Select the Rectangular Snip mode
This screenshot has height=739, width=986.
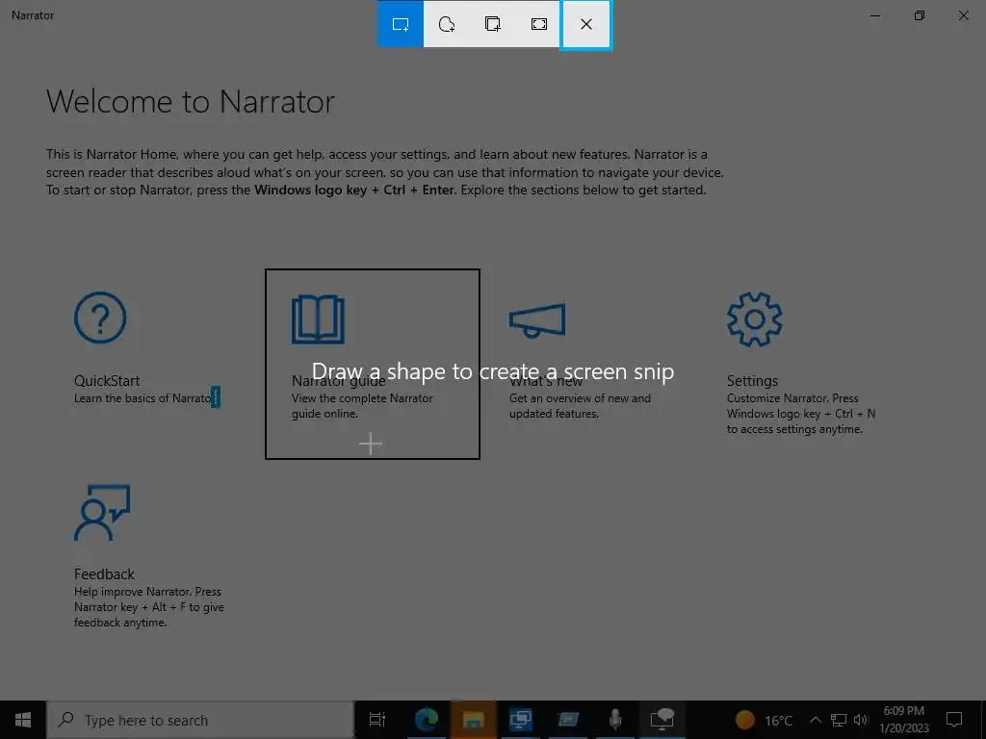400,24
